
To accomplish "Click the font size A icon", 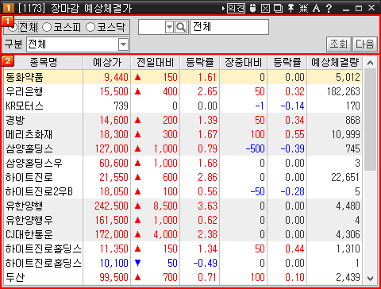I will pos(316,8).
